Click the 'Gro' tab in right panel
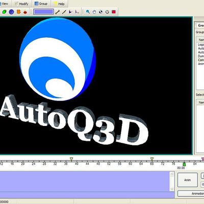This screenshot has height=204, width=204. pyautogui.click(x=199, y=25)
